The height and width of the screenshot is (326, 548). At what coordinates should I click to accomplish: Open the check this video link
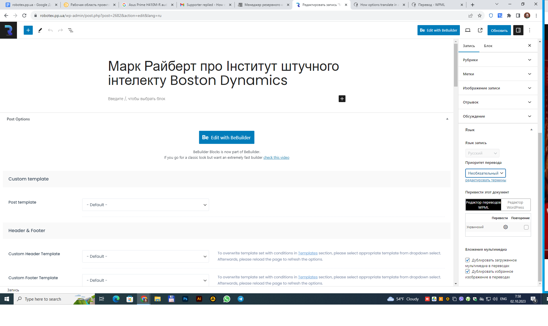pos(276,157)
